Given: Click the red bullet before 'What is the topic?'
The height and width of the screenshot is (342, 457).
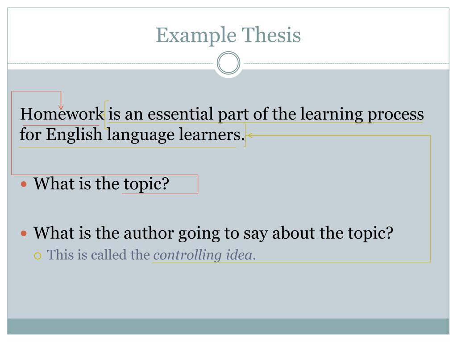Looking at the screenshot, I should pyautogui.click(x=24, y=184).
